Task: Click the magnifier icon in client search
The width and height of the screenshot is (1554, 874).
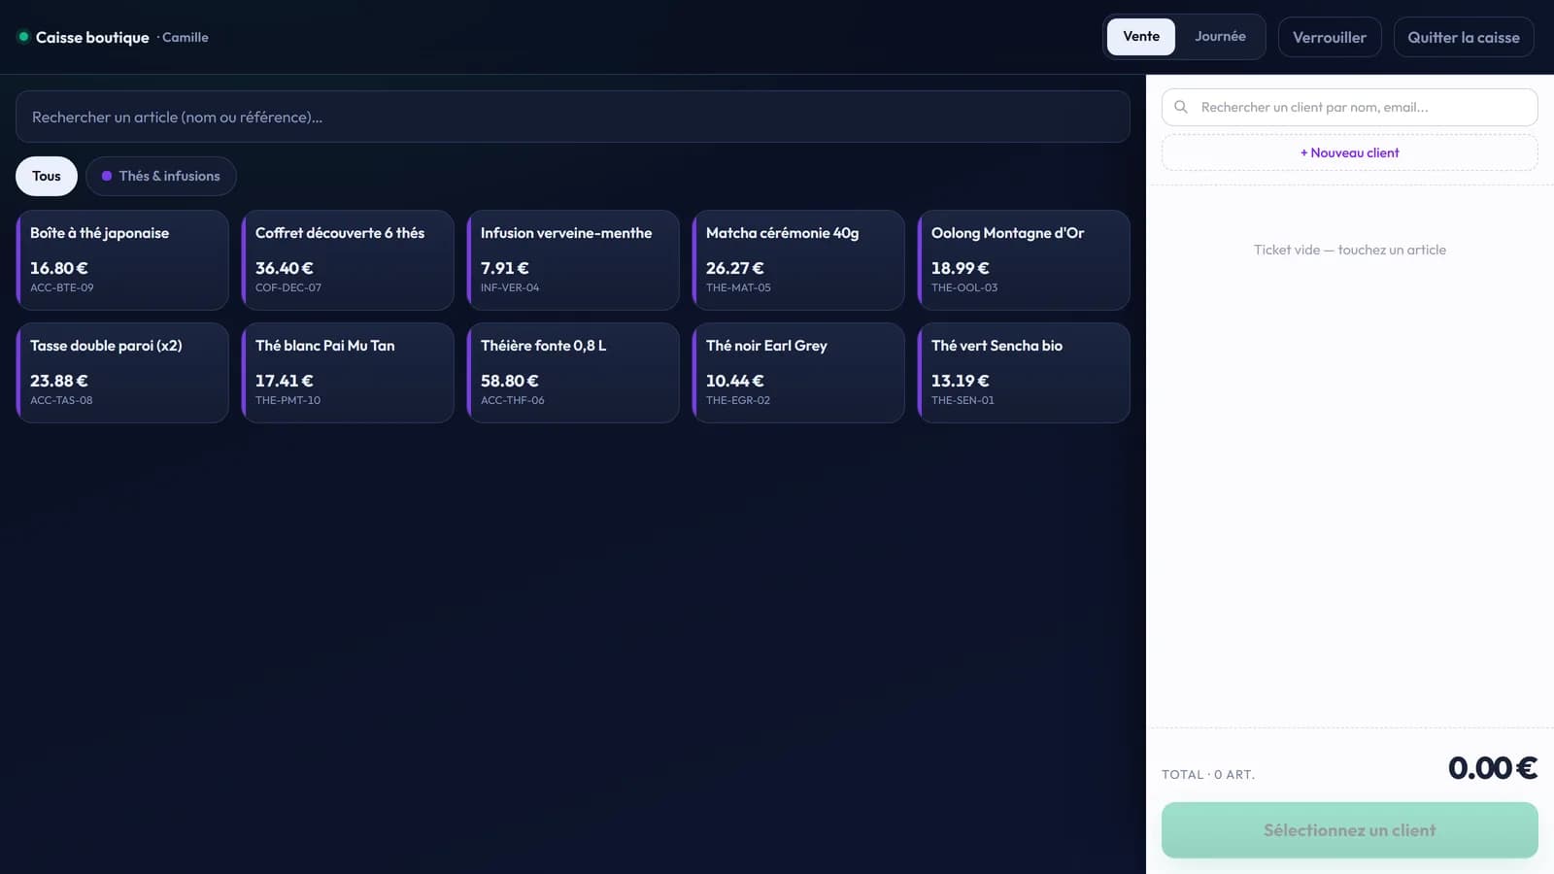Action: point(1181,107)
